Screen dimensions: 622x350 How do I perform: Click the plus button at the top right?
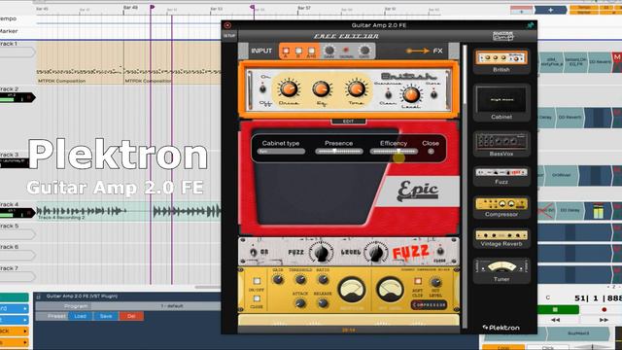pos(550,10)
